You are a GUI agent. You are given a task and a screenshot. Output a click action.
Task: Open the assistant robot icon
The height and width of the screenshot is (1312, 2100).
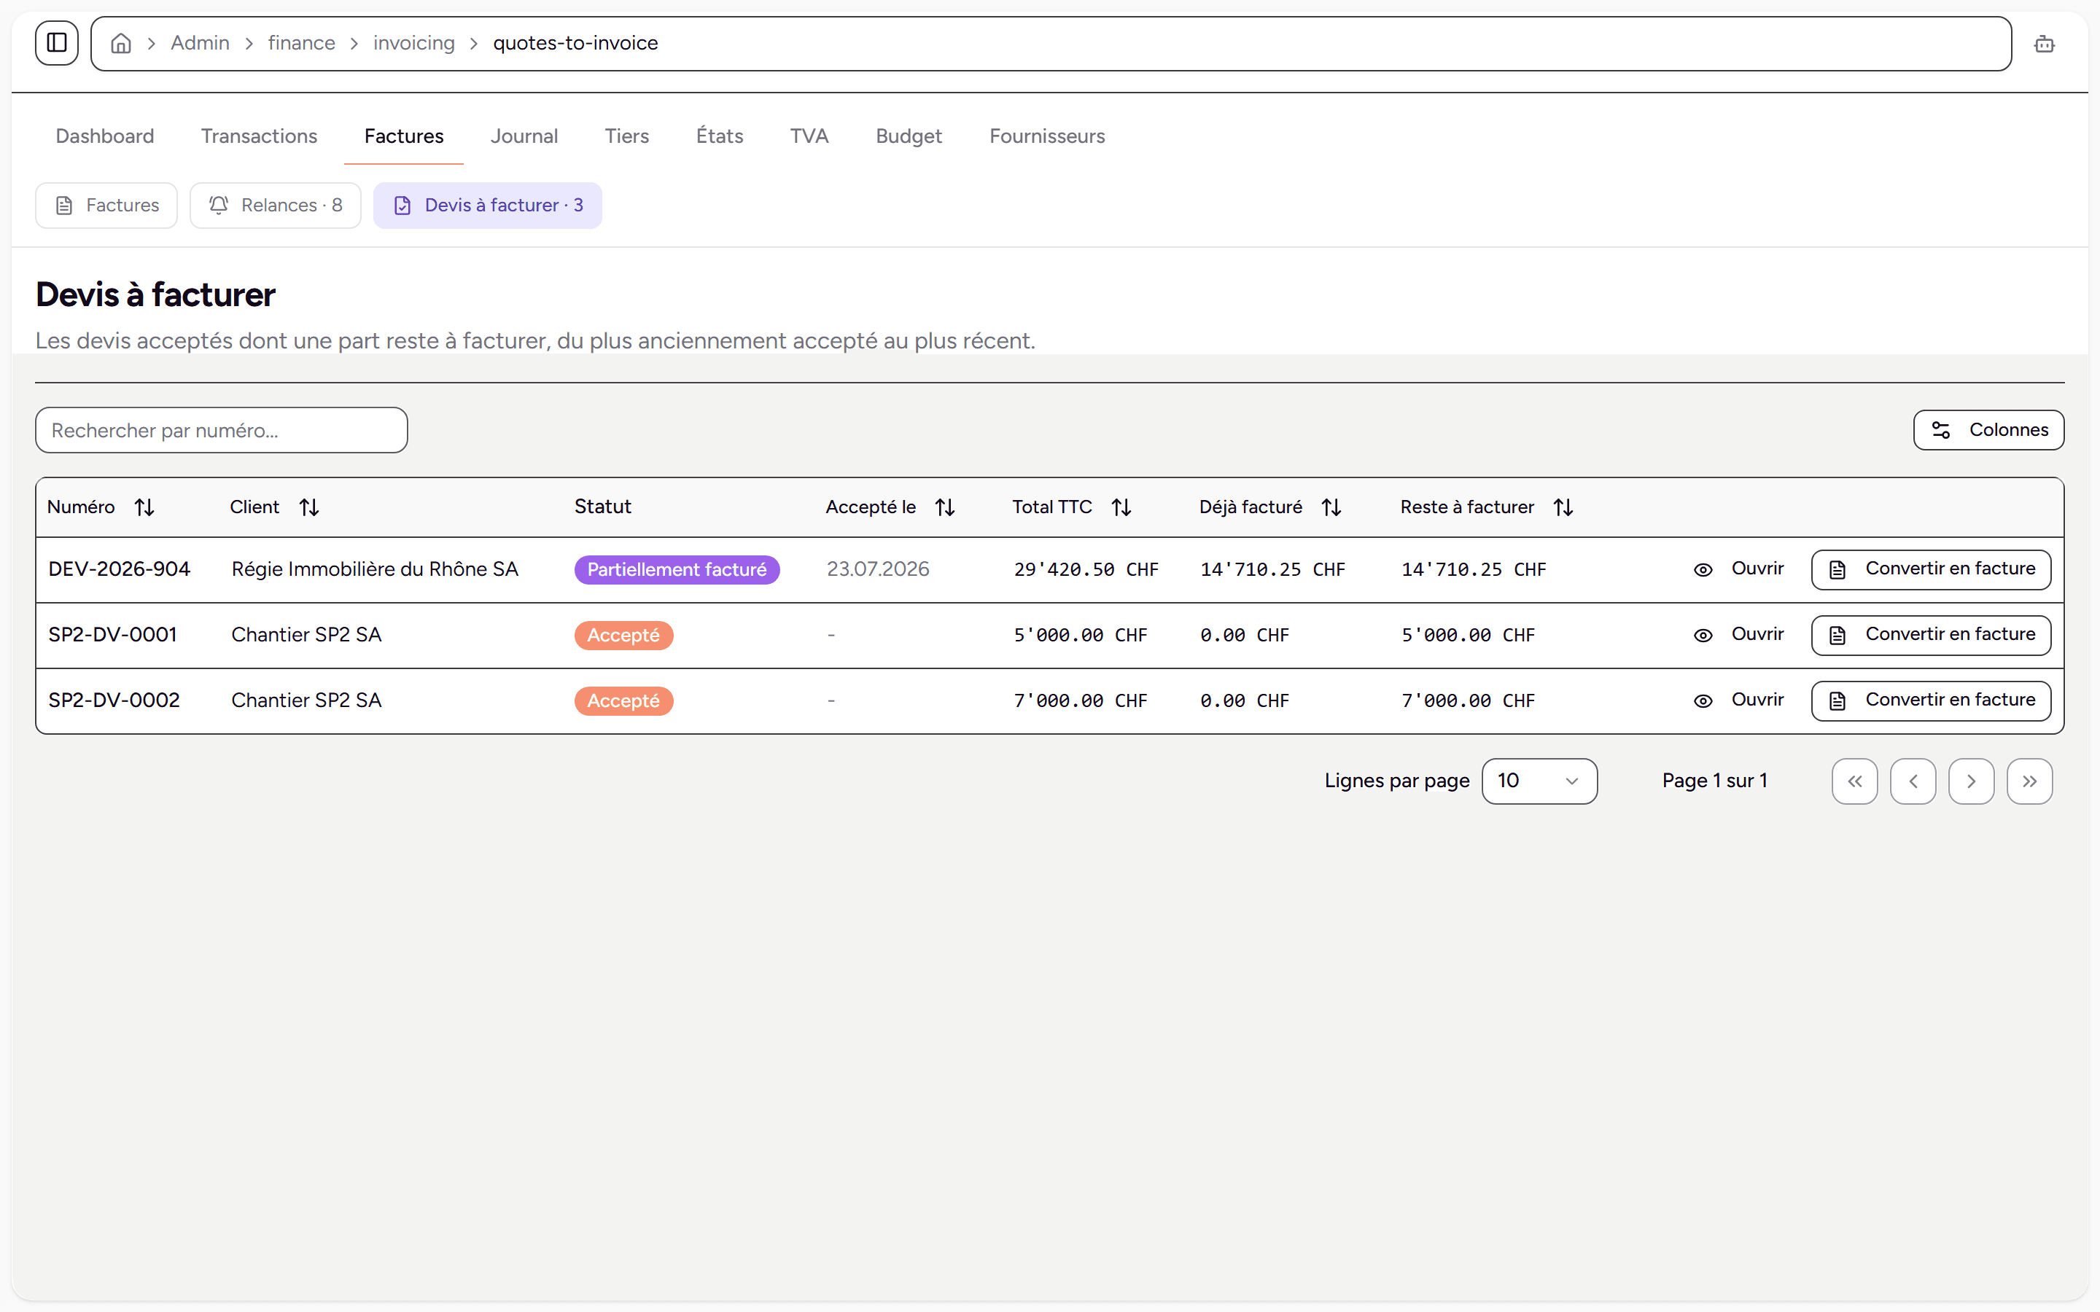pos(2044,44)
